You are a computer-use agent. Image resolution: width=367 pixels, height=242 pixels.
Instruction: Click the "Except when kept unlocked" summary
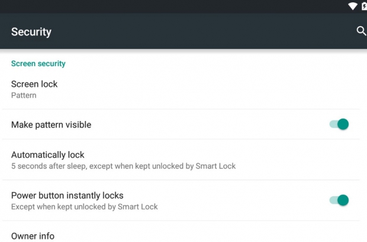point(85,207)
